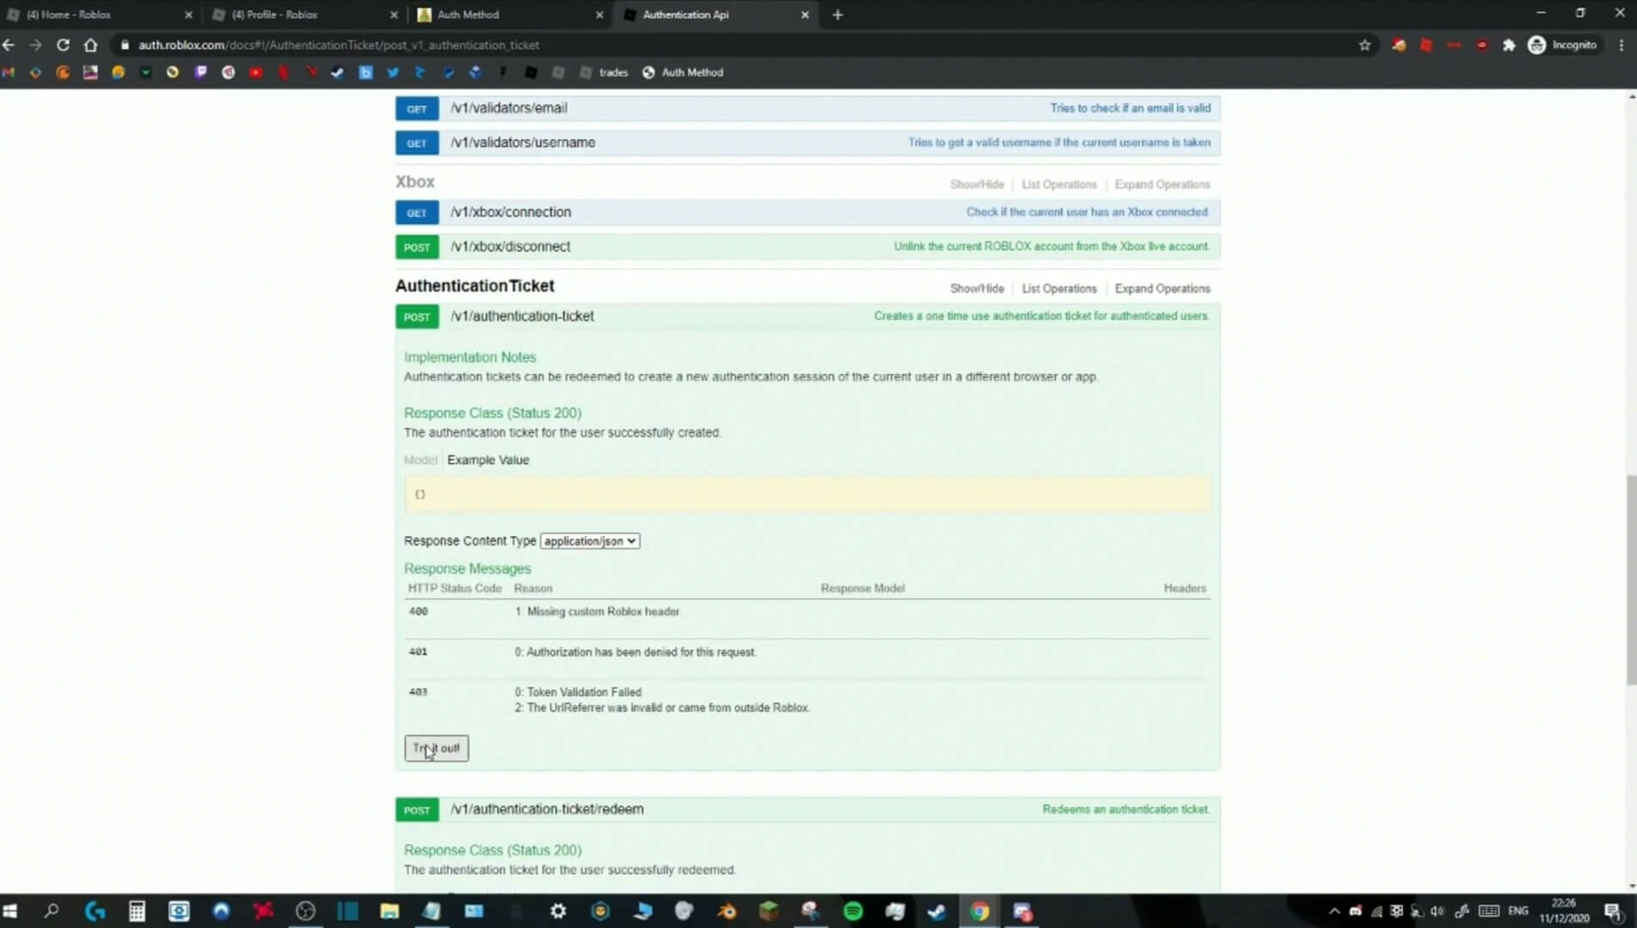Open Response Content Type dropdown
The image size is (1637, 928).
[x=590, y=541]
